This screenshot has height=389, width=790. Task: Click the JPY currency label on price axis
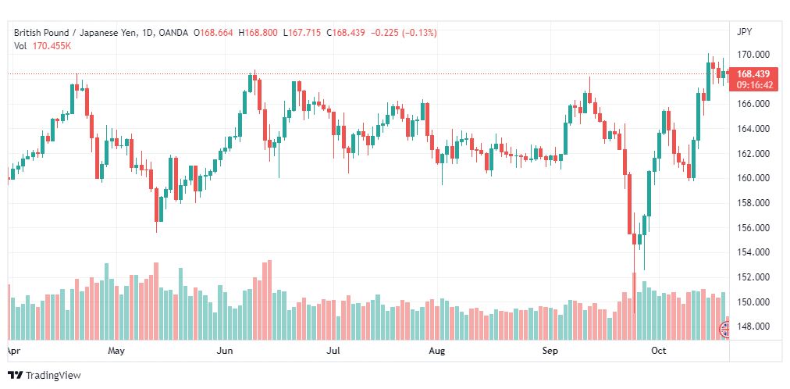[744, 32]
